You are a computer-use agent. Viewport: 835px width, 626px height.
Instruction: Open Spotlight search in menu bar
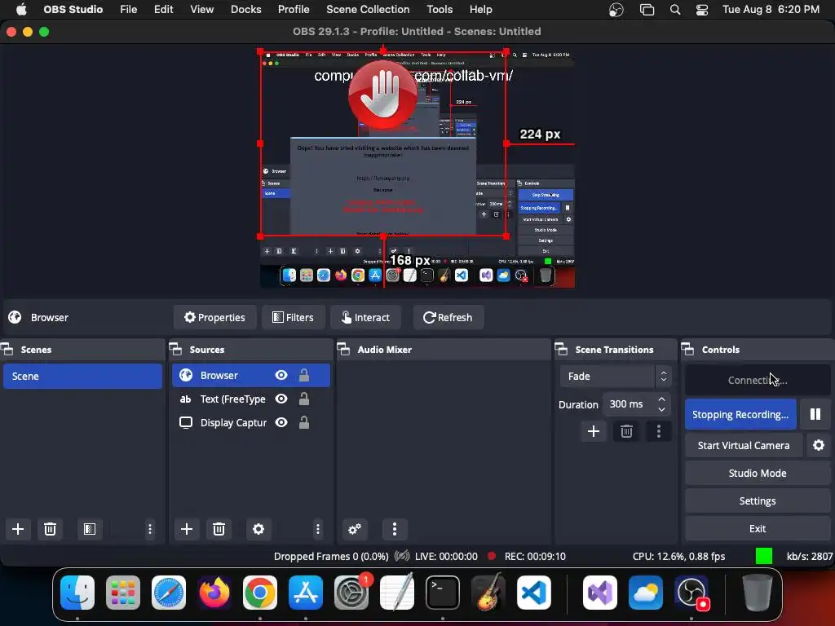[675, 10]
